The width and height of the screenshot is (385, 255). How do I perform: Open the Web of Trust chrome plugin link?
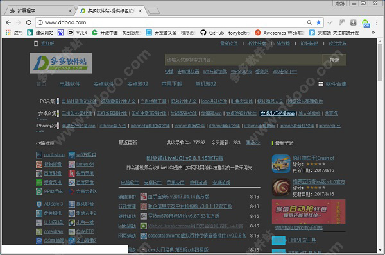click(196, 226)
